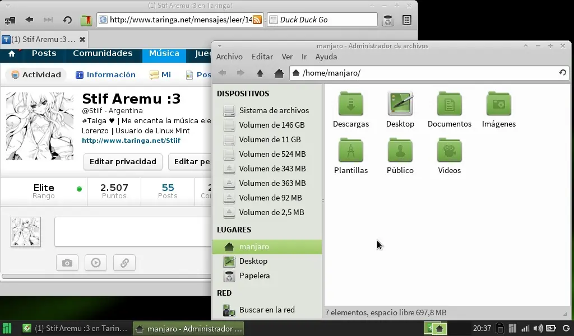
Task: Go up one folder in file manager
Action: pos(260,73)
